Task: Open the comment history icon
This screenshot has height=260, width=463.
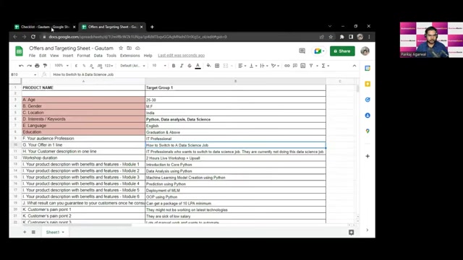Action: [302, 51]
